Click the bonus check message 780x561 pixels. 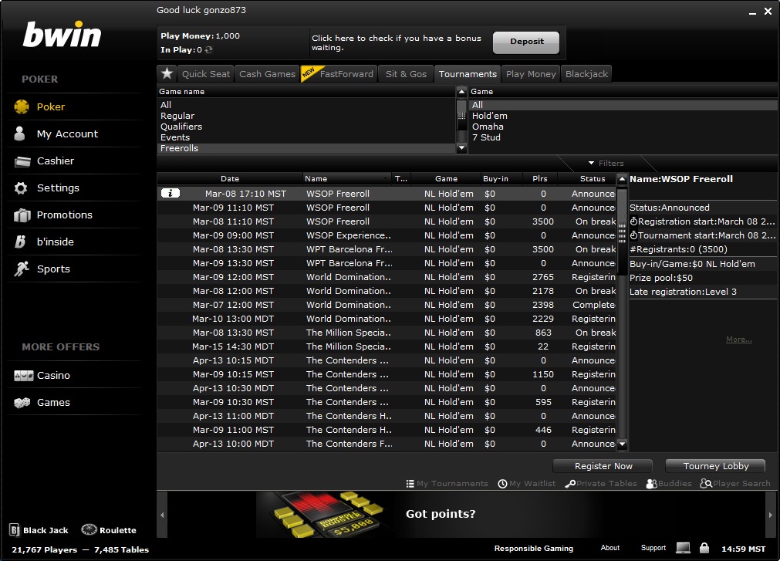coord(397,42)
